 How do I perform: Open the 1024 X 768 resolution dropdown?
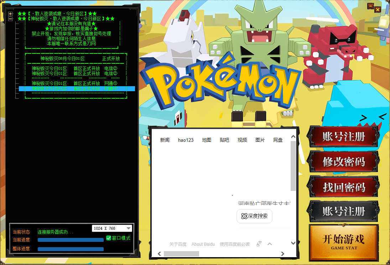click(112, 228)
